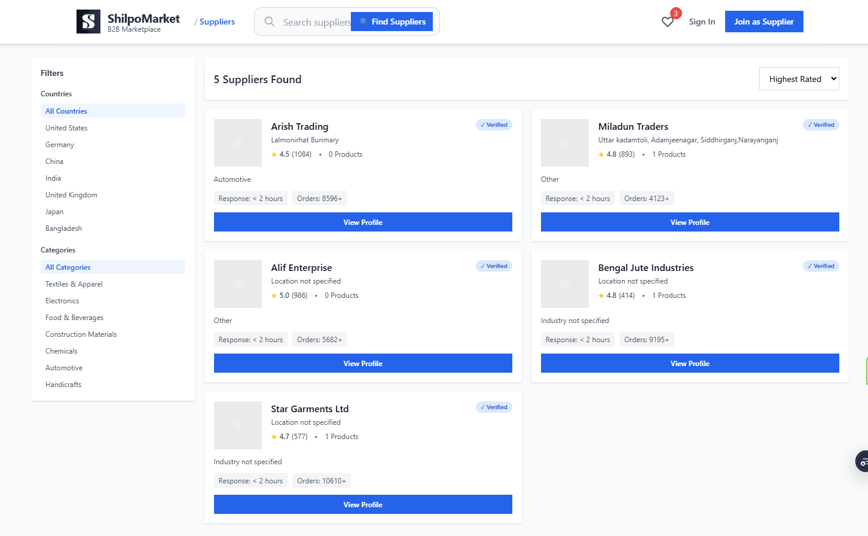Viewport: 868px width, 536px height.
Task: Click the Orders: 9195+ tag
Action: pos(647,339)
